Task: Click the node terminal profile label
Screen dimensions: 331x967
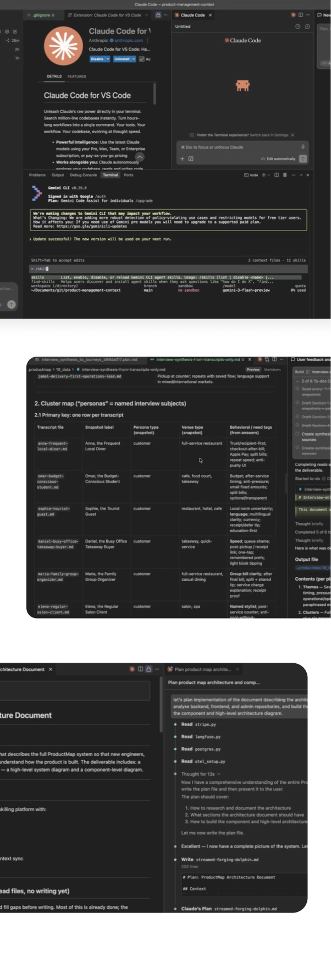Action: tap(251, 175)
